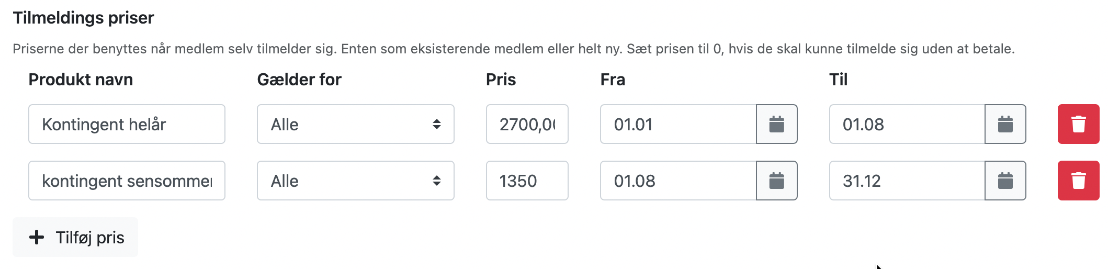Select the 01.01 Fra date field
Screen dimensions: 1108x269
(x=678, y=125)
